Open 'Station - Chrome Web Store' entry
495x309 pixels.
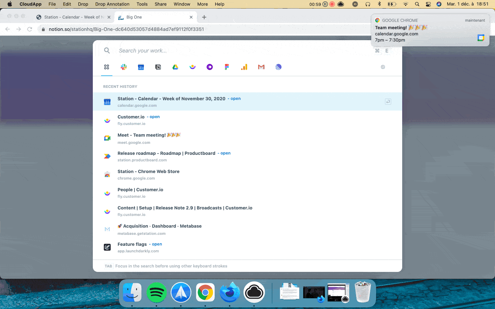coord(247,174)
